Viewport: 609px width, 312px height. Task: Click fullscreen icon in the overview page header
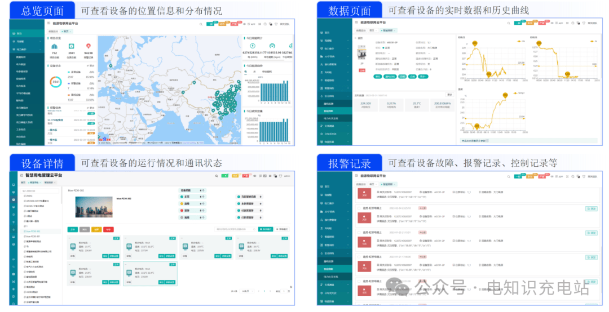click(x=260, y=24)
